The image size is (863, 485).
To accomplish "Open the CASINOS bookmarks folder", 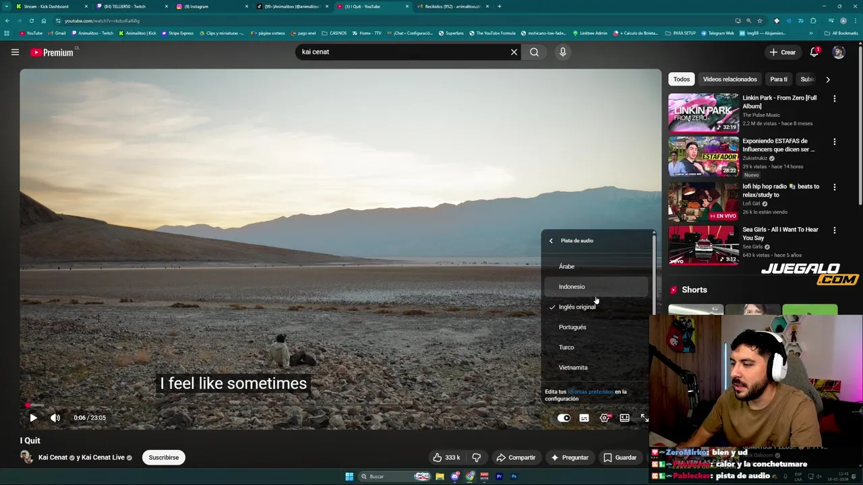I will click(334, 33).
